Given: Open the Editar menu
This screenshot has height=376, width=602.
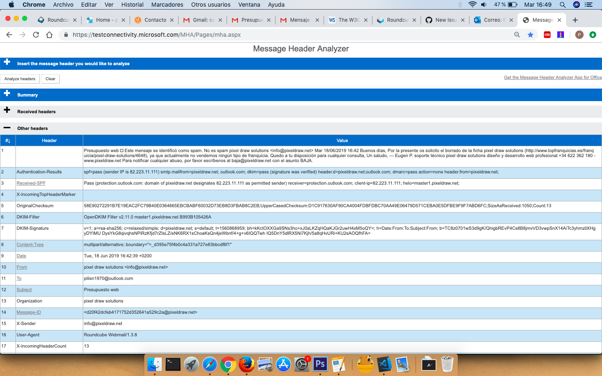Looking at the screenshot, I should point(89,5).
